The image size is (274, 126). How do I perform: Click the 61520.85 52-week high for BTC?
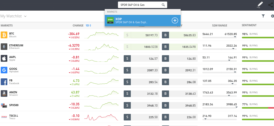click(231, 34)
